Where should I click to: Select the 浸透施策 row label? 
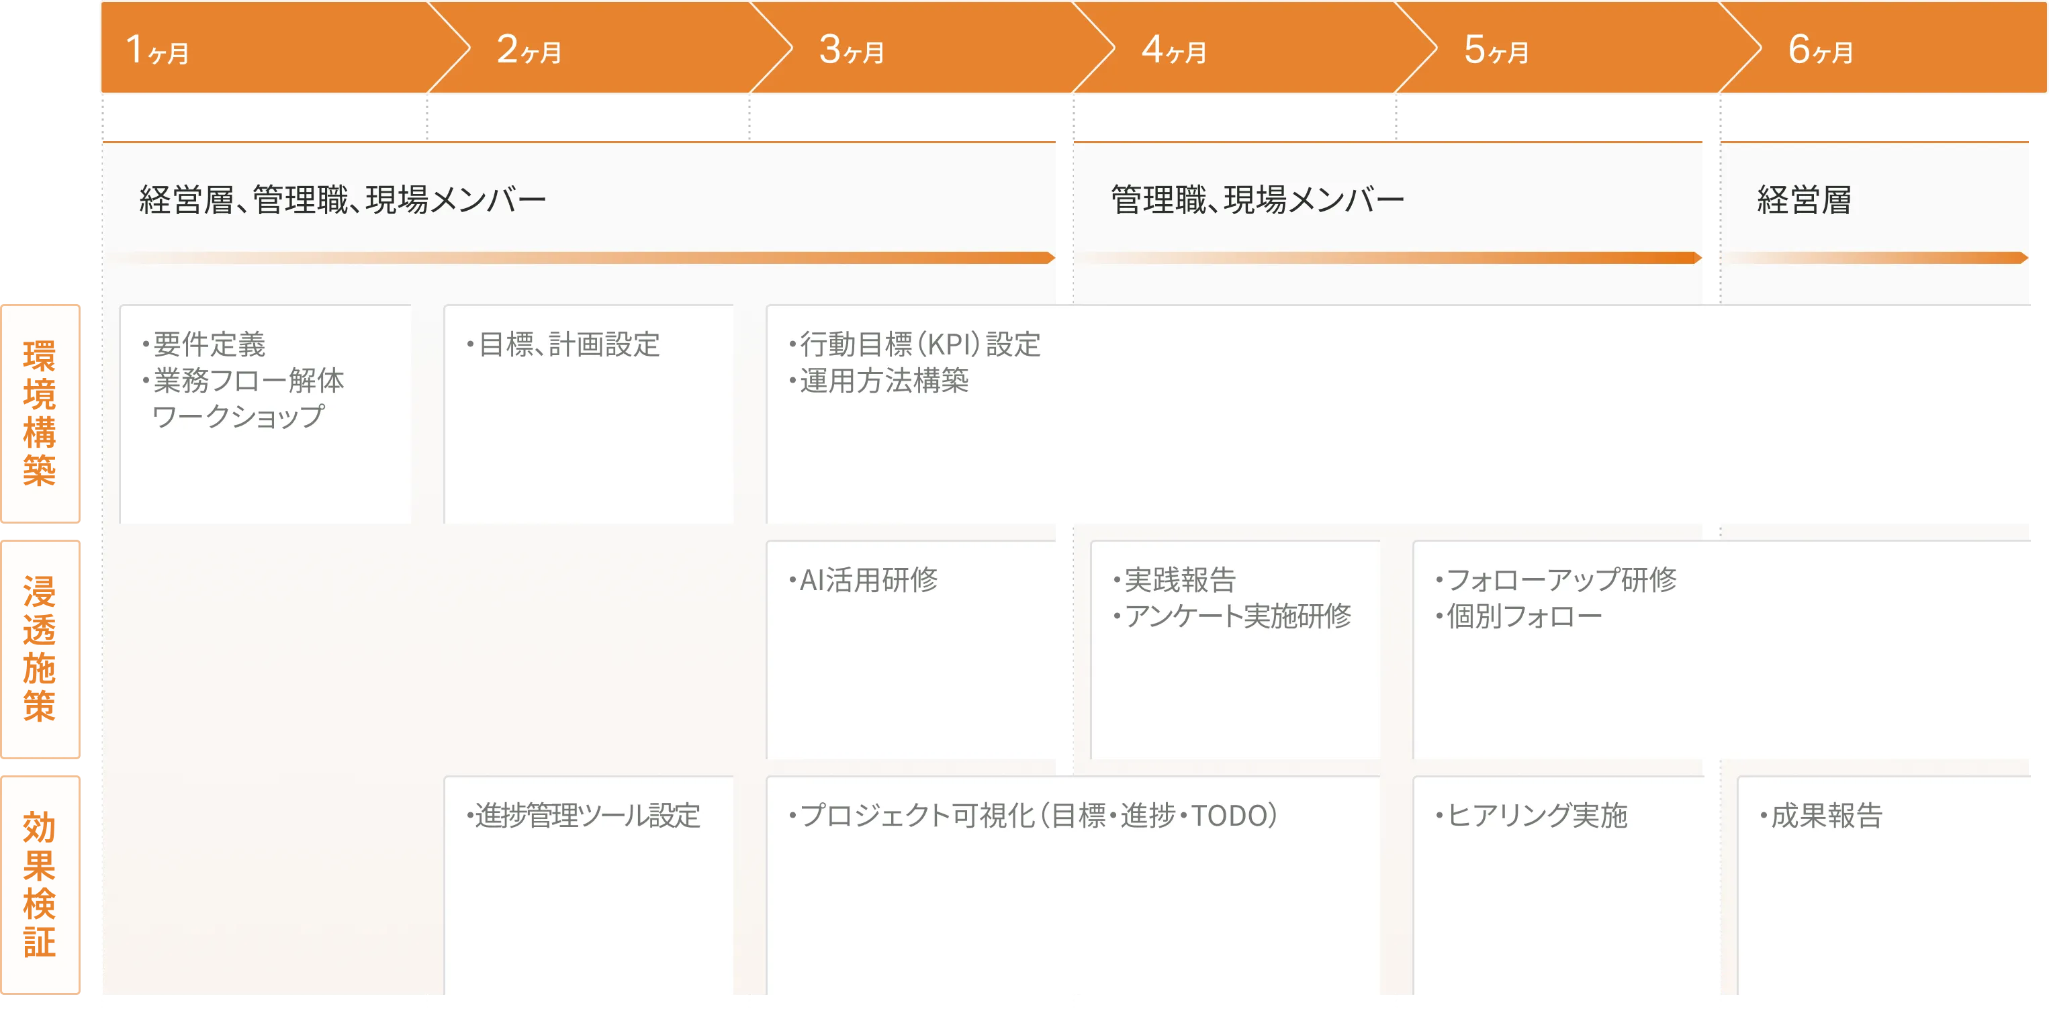coord(40,649)
